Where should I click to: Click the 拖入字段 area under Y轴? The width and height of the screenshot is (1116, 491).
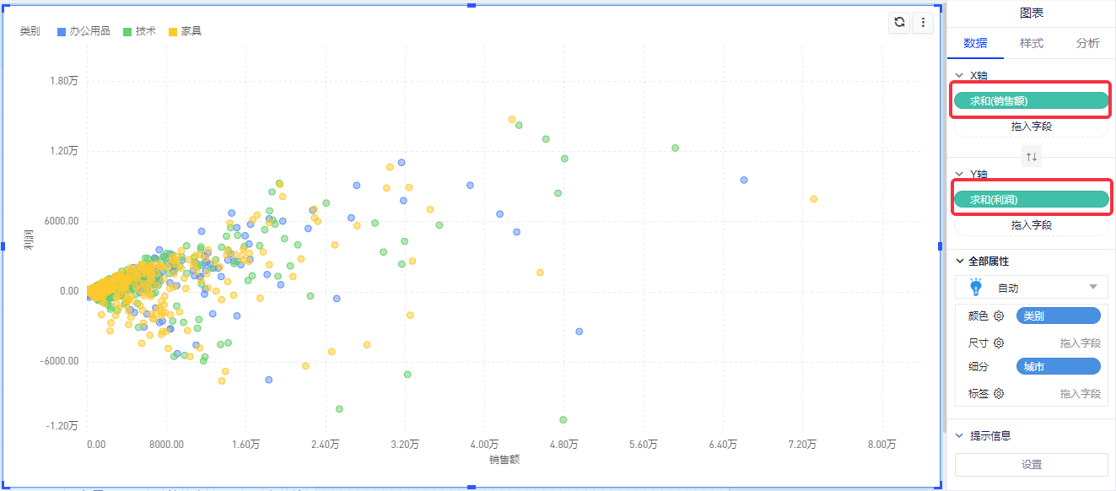pyautogui.click(x=1031, y=224)
